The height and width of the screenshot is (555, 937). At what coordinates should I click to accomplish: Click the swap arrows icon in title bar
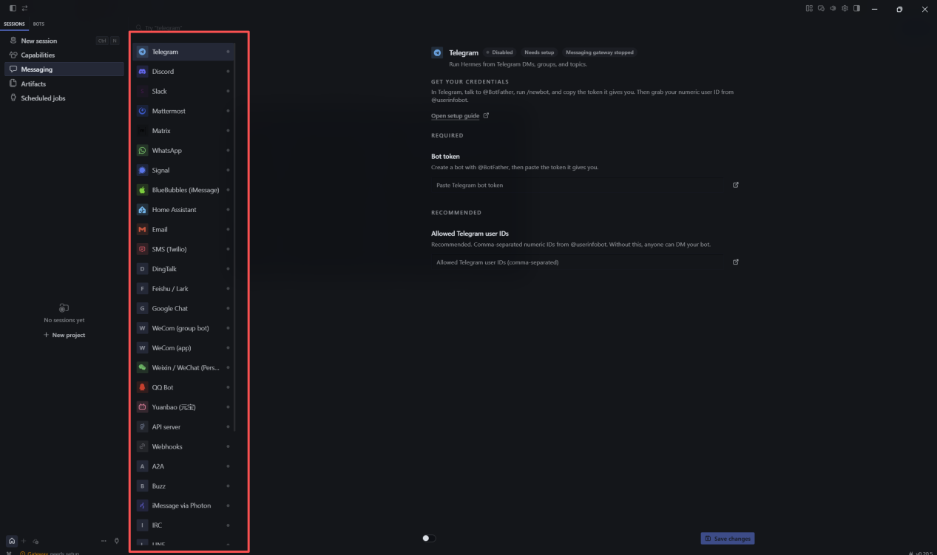(x=24, y=8)
